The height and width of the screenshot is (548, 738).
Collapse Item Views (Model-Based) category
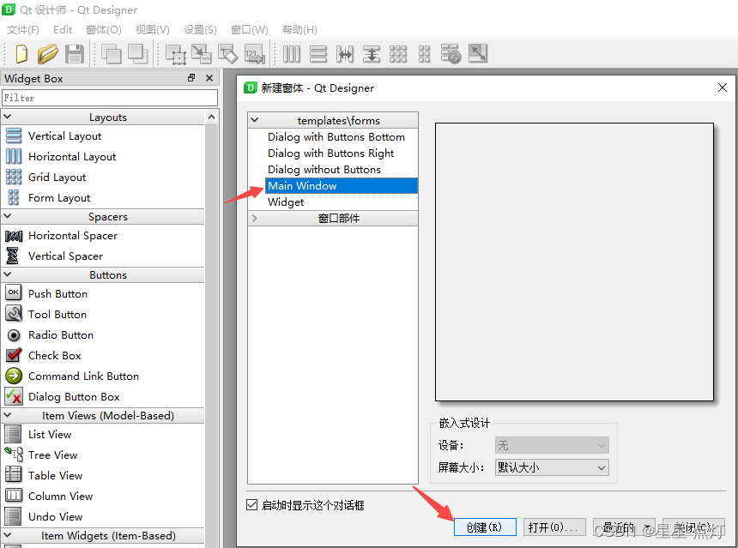[8, 415]
